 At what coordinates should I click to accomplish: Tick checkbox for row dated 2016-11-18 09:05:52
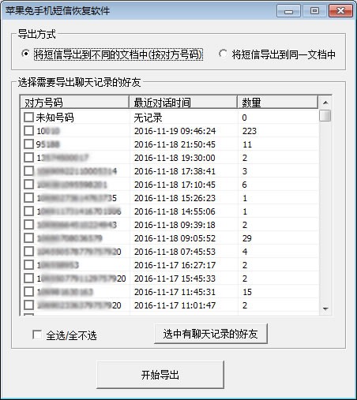point(28,238)
